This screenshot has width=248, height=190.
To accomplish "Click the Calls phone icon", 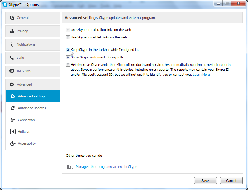I will 12,58.
